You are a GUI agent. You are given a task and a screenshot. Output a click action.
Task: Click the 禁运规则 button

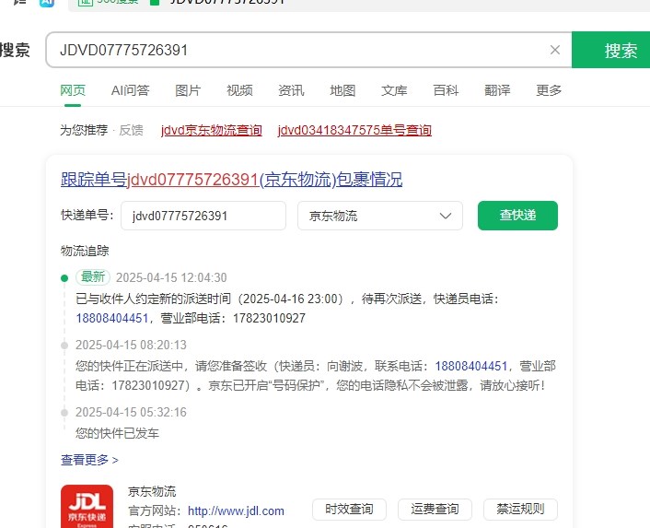click(x=521, y=509)
